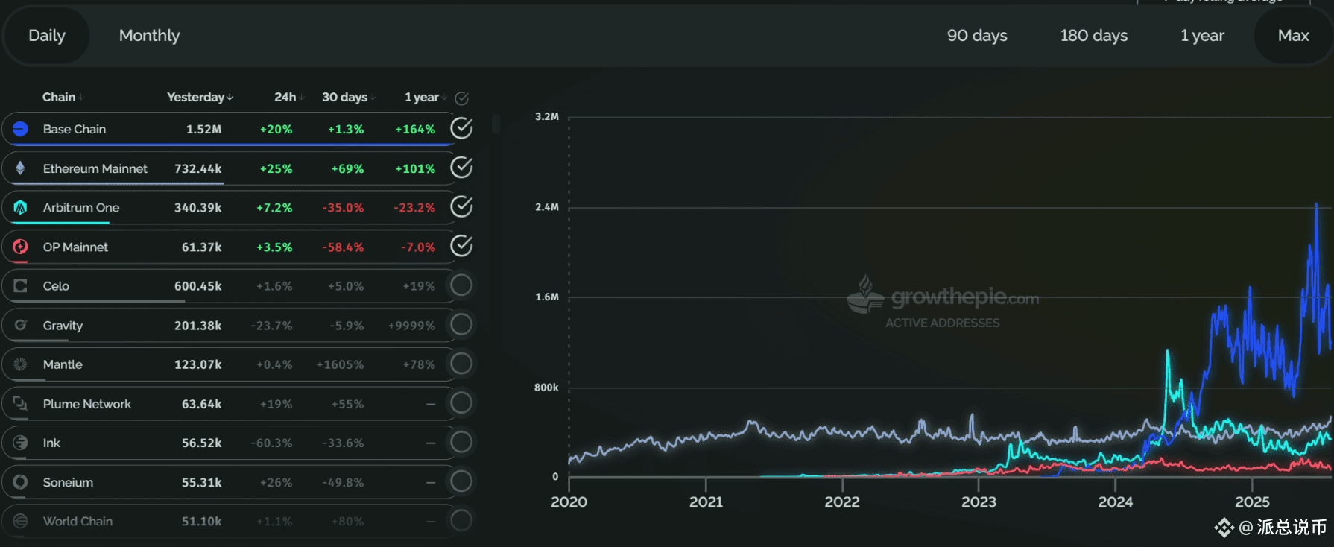Click the Plume Network chain name
The height and width of the screenshot is (547, 1334).
pos(86,404)
